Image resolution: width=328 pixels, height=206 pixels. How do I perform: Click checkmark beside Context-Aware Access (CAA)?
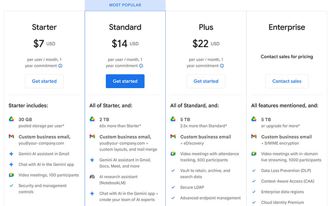[254, 181]
